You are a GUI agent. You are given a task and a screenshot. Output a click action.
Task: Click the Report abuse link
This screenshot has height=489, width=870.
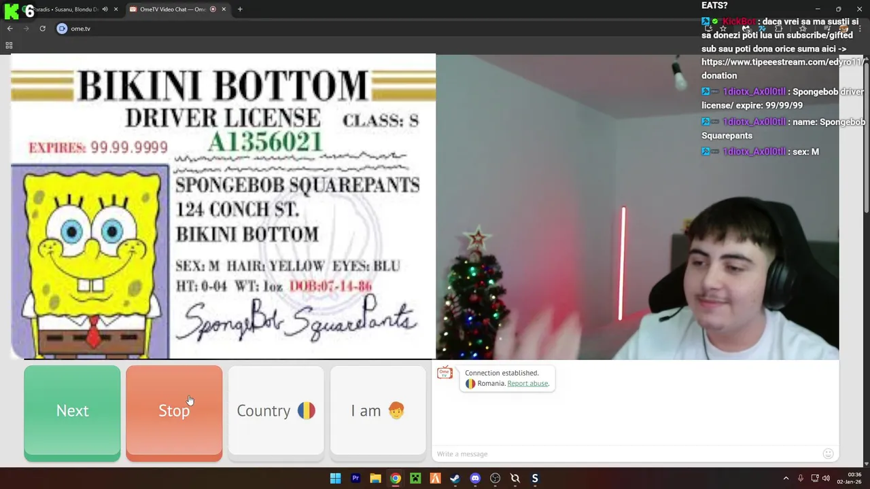[x=527, y=384]
